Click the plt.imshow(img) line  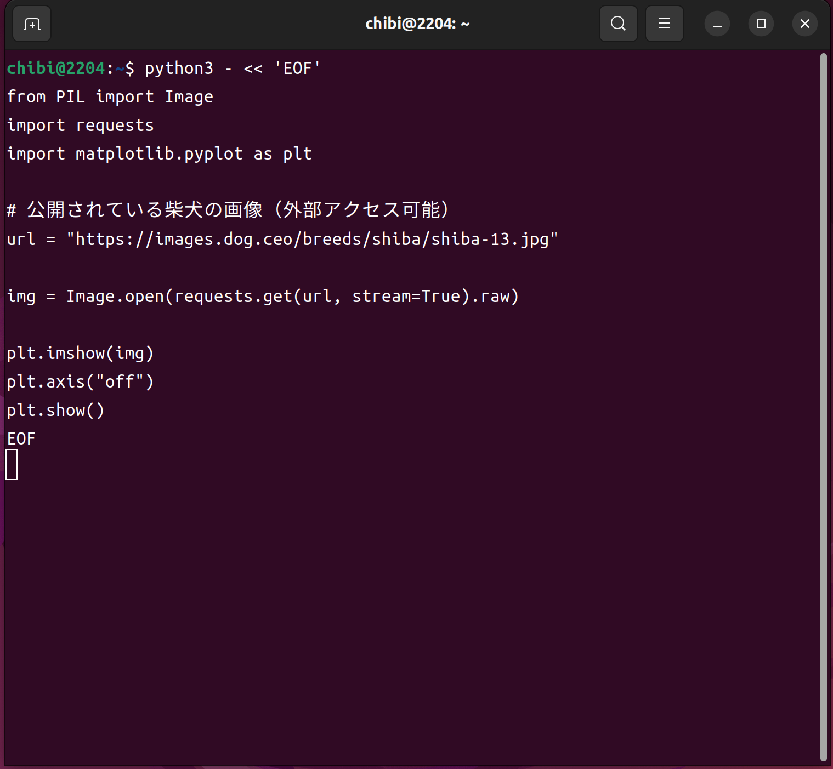(x=80, y=354)
